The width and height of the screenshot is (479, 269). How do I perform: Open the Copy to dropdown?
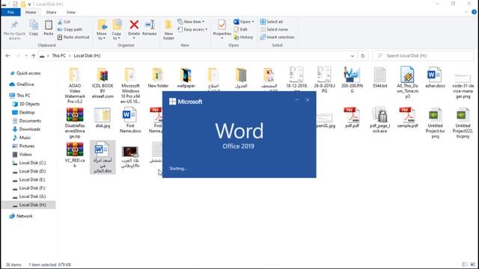pyautogui.click(x=117, y=30)
